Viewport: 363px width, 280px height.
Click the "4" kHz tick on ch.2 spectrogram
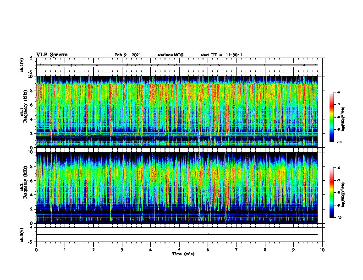[31, 195]
